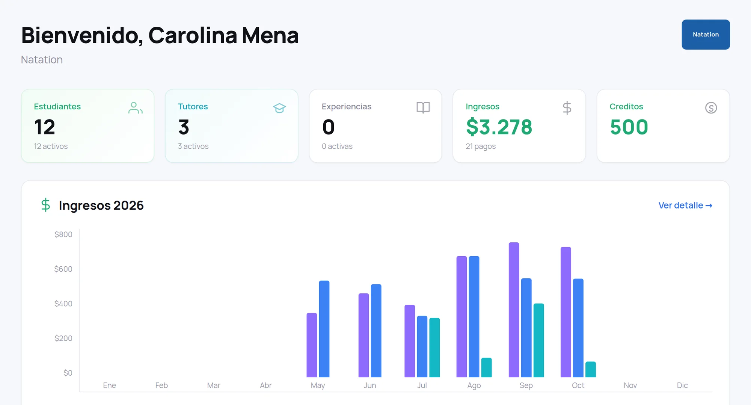Viewport: 751px width, 405px height.
Task: Click the Bienvenido, Carolina Mena heading
Action: pos(160,35)
